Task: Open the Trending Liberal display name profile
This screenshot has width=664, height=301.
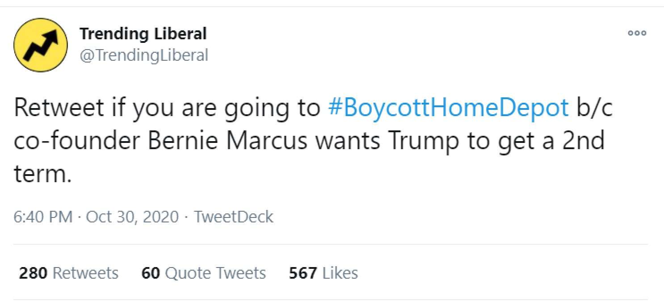Action: [143, 33]
